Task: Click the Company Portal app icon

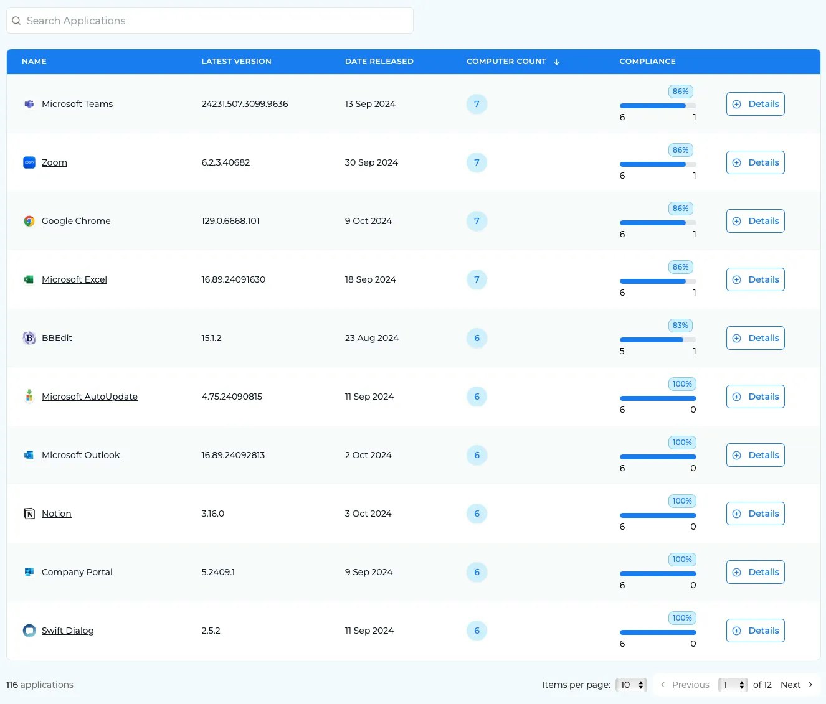Action: (29, 572)
